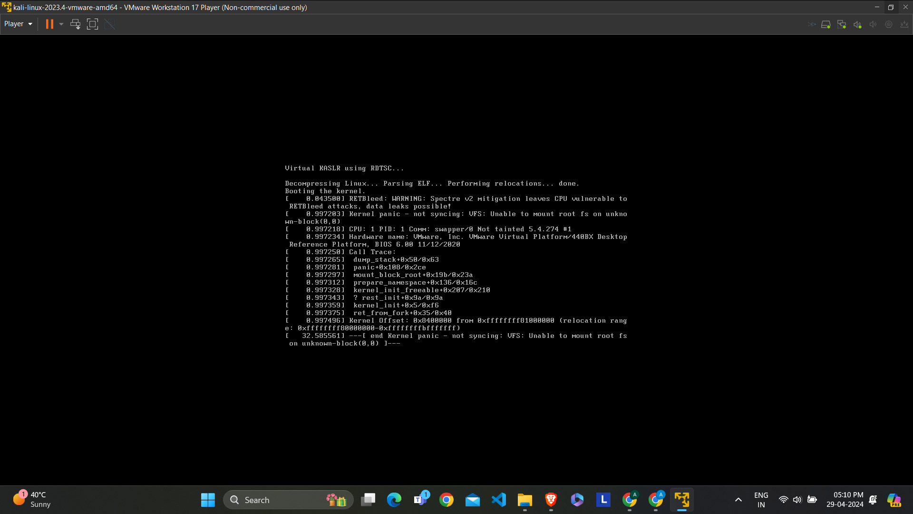Screen dimensions: 913x514
Task: Enter full screen mode
Action: pos(92,24)
